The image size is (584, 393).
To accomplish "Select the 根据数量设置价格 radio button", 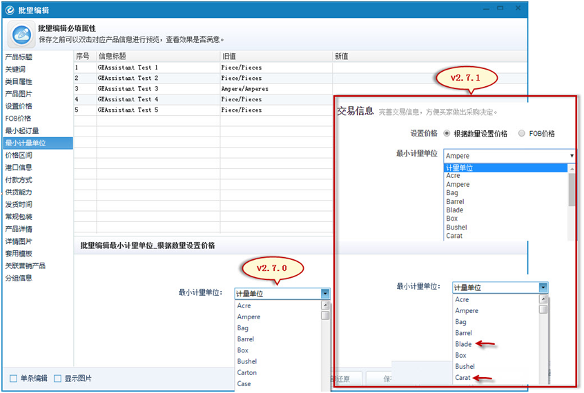I will coord(447,134).
